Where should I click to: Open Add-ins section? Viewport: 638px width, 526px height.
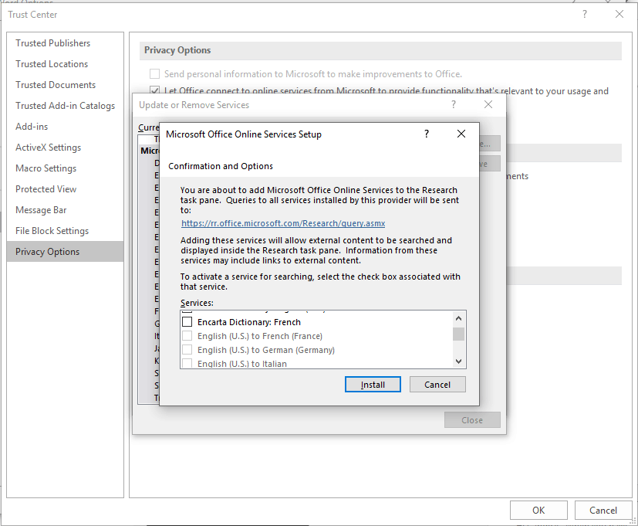(65, 127)
